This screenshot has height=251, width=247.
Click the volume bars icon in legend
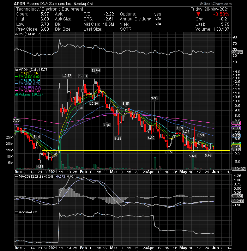pyautogui.click(x=17, y=94)
